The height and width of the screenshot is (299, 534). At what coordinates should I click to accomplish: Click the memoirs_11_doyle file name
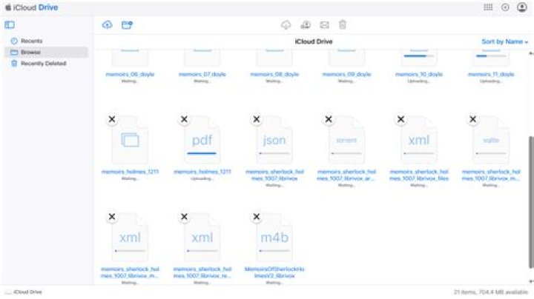click(491, 75)
